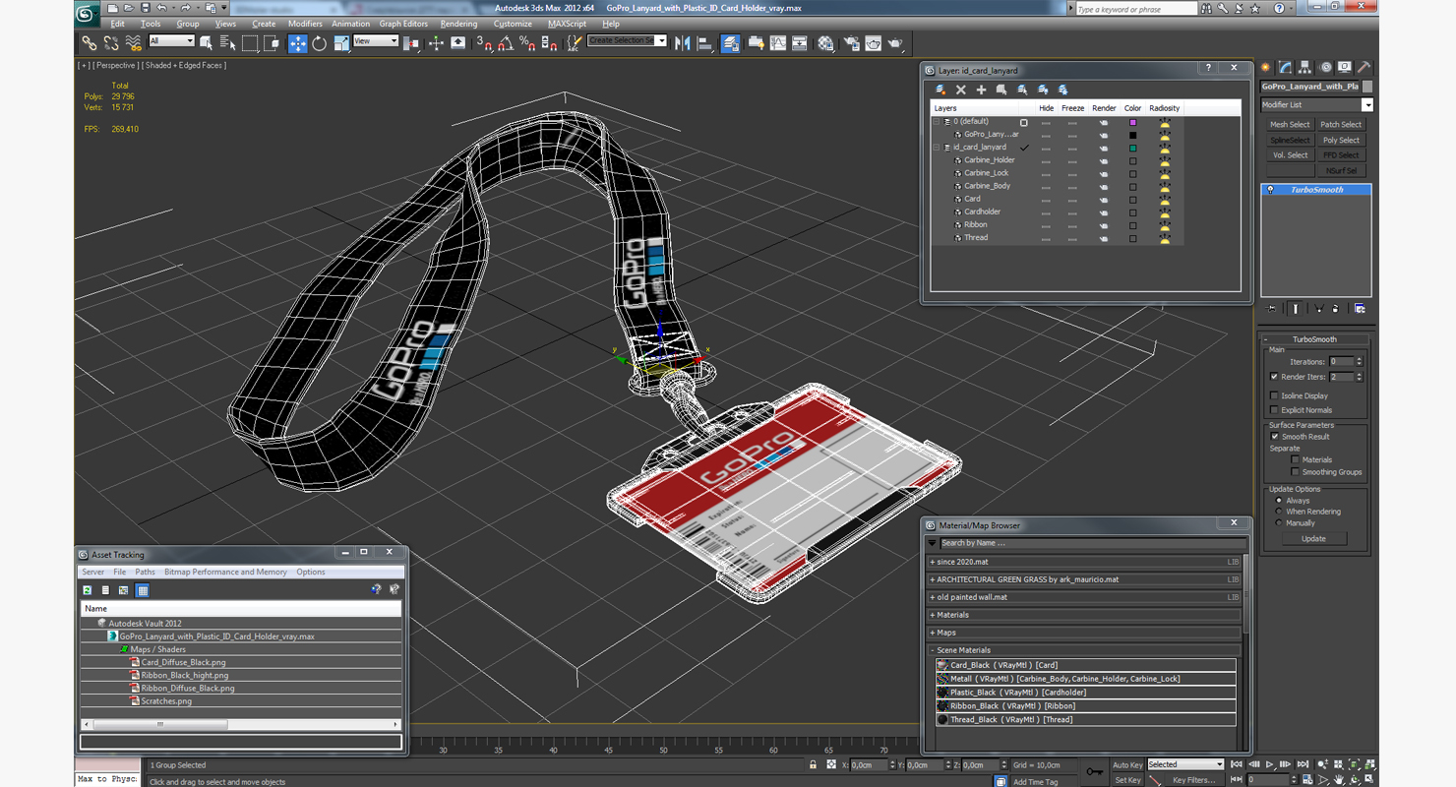This screenshot has width=1456, height=787.
Task: Open Paths menu in Asset Tracking
Action: [145, 572]
